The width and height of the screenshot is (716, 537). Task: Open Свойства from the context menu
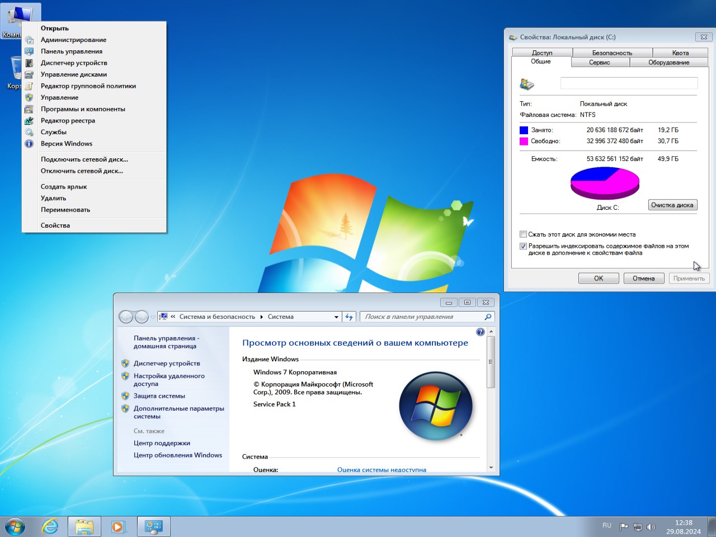pyautogui.click(x=94, y=225)
